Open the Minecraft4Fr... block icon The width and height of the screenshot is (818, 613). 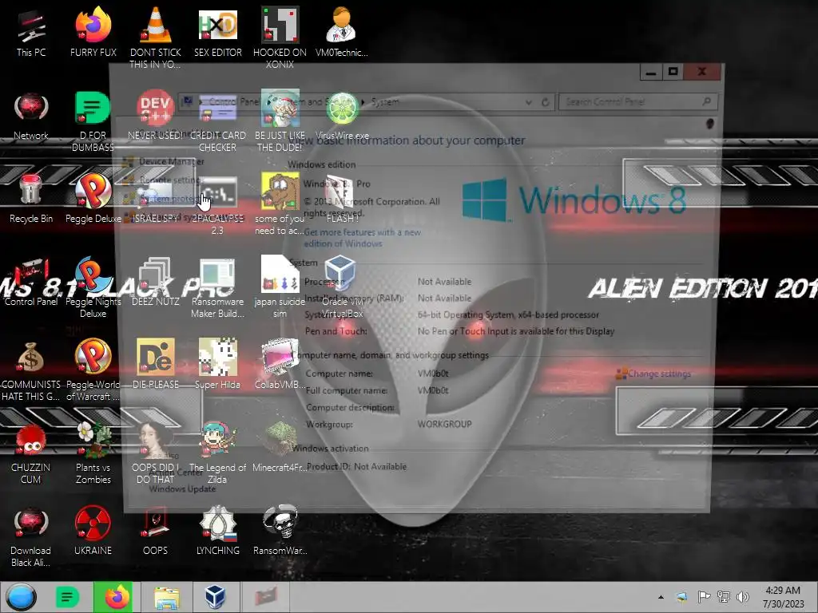coord(280,447)
